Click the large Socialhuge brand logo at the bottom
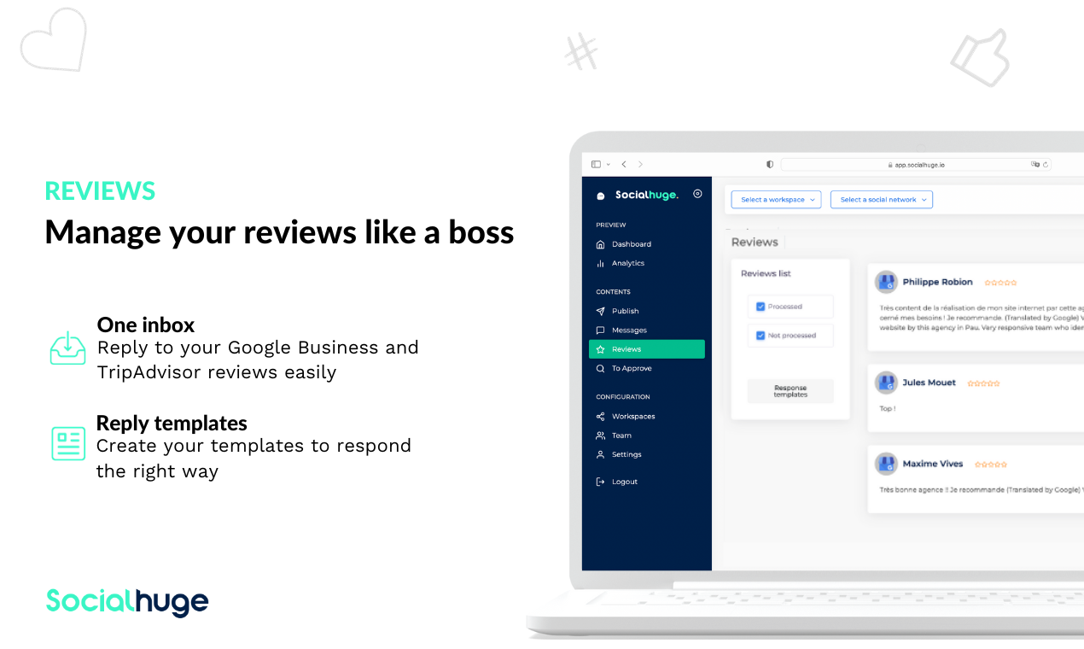The image size is (1084, 649). point(127,602)
